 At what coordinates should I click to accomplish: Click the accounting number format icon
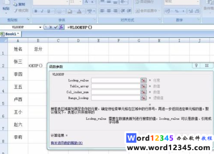168,11
